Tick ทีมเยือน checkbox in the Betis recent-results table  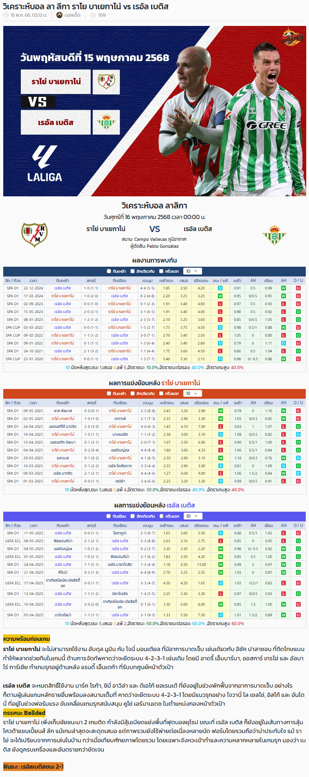tap(109, 516)
